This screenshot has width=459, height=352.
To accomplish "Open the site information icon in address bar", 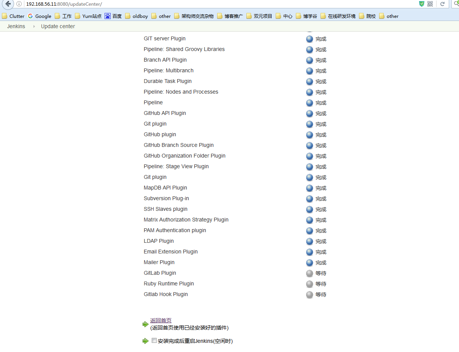I will tap(19, 4).
